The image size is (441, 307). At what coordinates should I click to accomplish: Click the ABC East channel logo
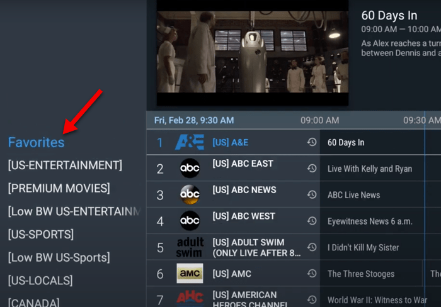coord(190,169)
